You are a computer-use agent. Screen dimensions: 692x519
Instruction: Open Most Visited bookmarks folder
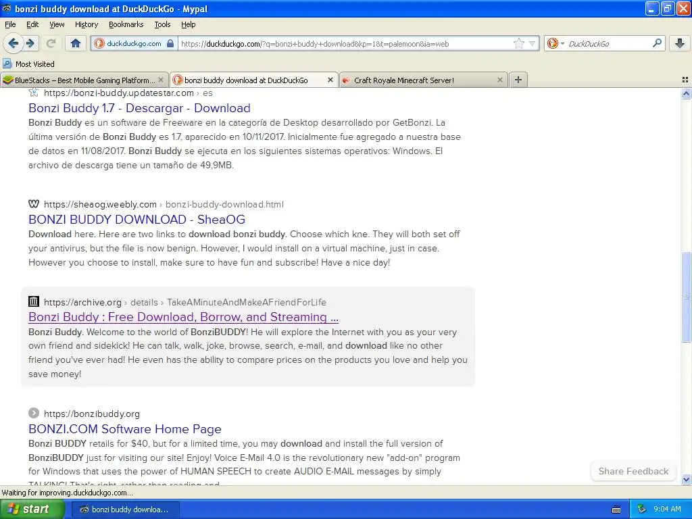[x=29, y=64]
